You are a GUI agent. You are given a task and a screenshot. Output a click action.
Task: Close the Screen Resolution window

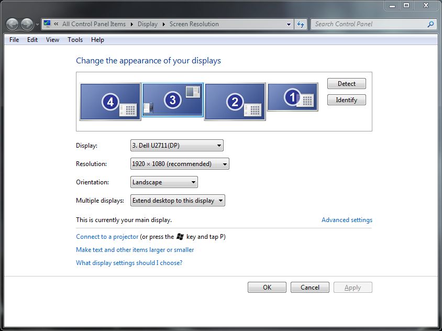pyautogui.click(x=426, y=5)
